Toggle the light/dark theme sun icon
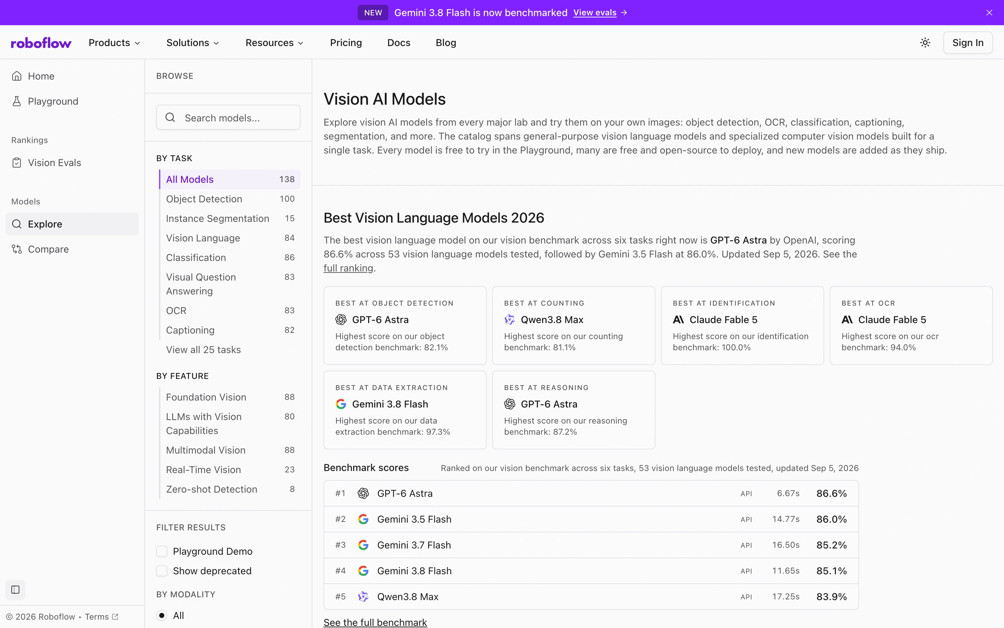The height and width of the screenshot is (628, 1004). (925, 43)
